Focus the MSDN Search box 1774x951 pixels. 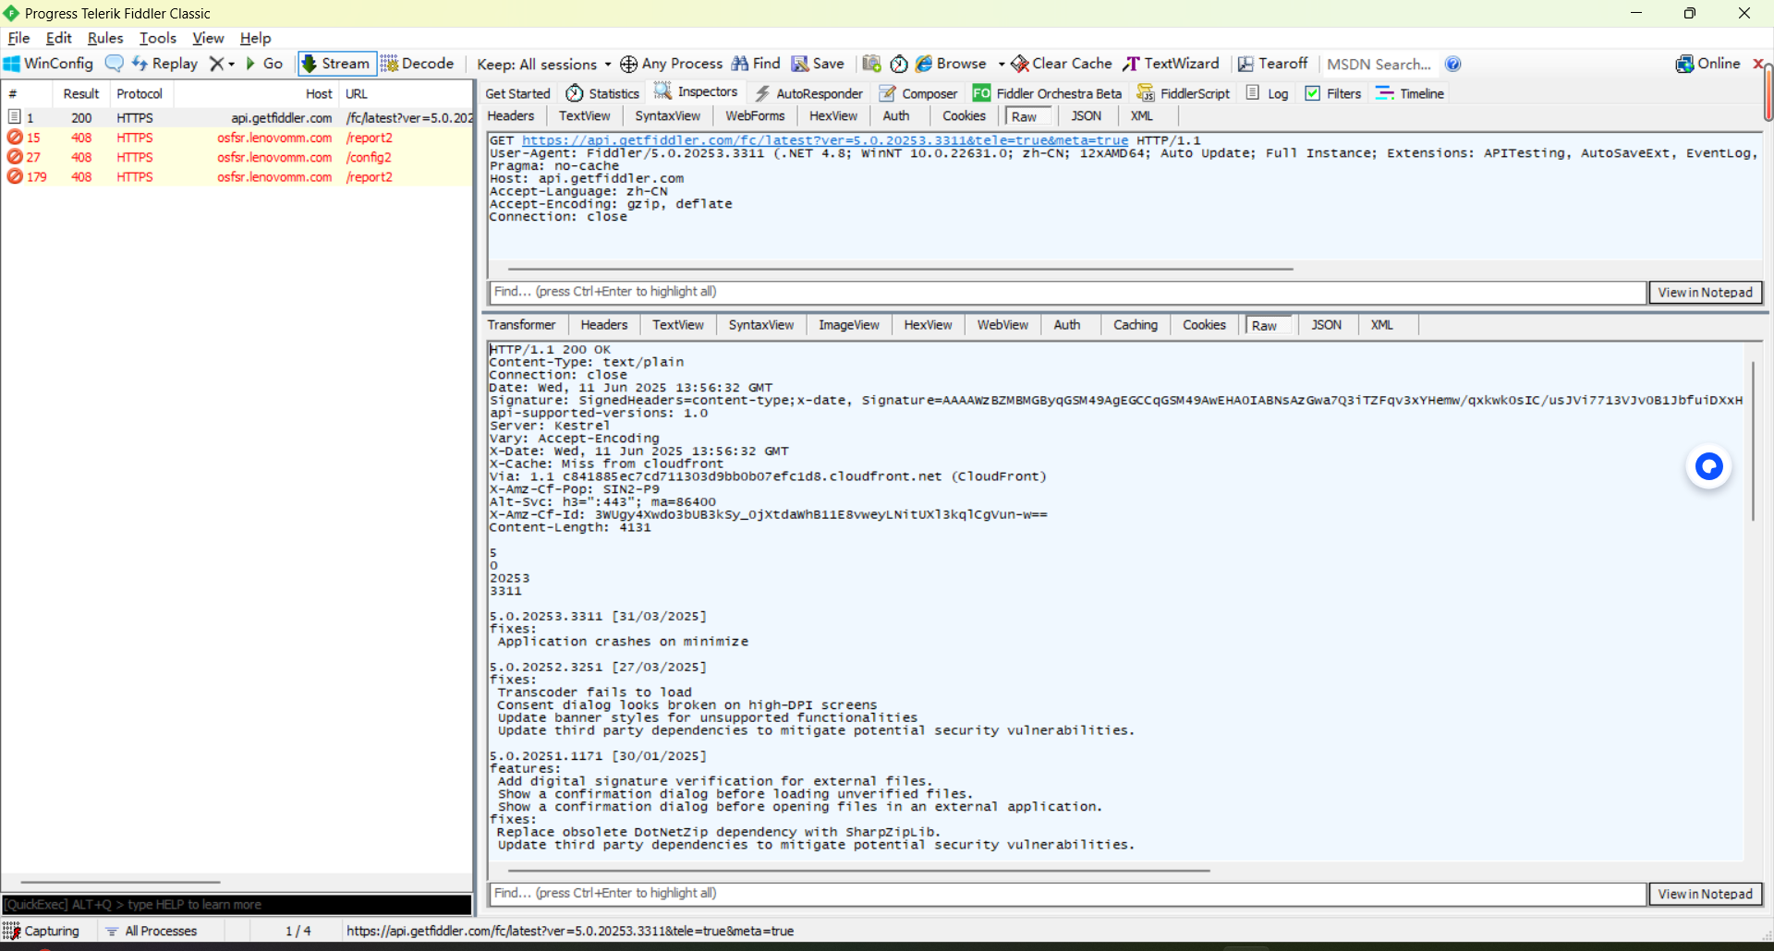point(1379,65)
